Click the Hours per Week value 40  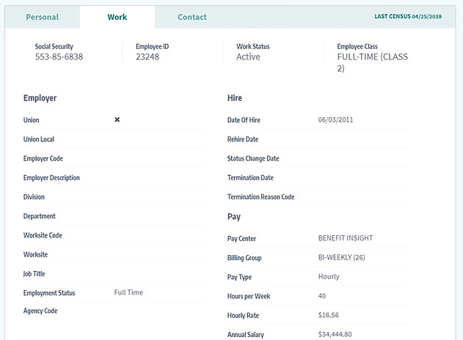[x=322, y=296]
